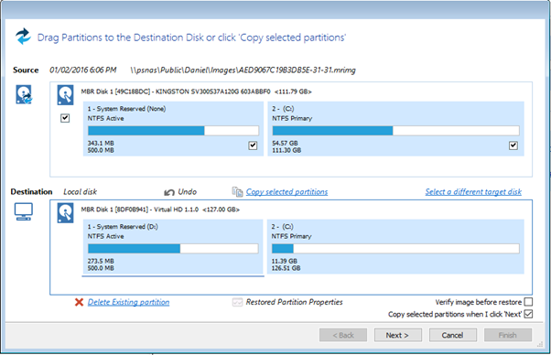This screenshot has width=551, height=355.
Task: Click the blue restore arrows icon in header
Action: 23,37
